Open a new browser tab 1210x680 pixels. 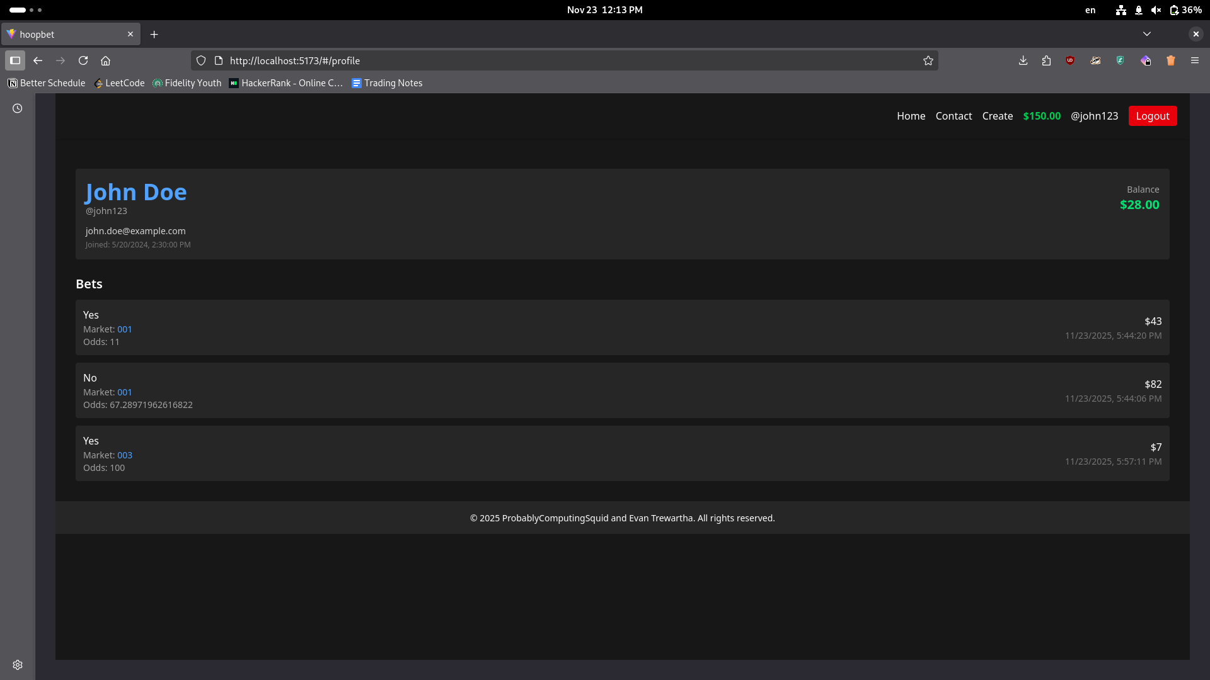point(154,34)
